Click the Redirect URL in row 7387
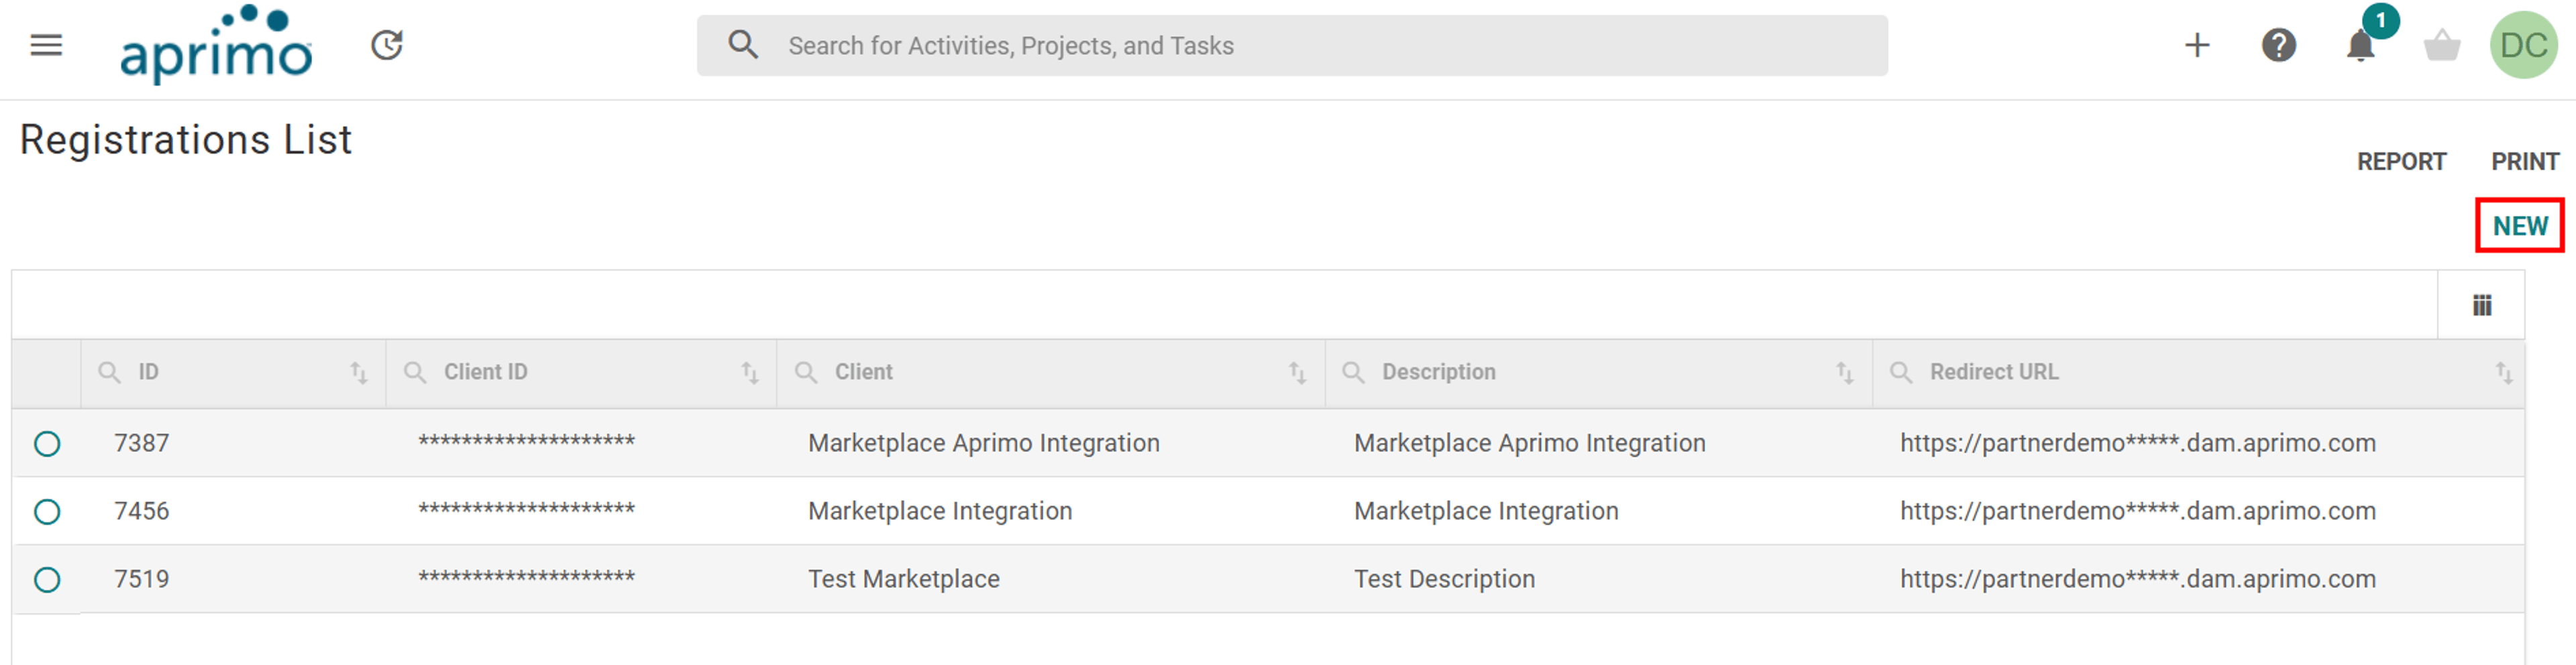 point(2138,443)
